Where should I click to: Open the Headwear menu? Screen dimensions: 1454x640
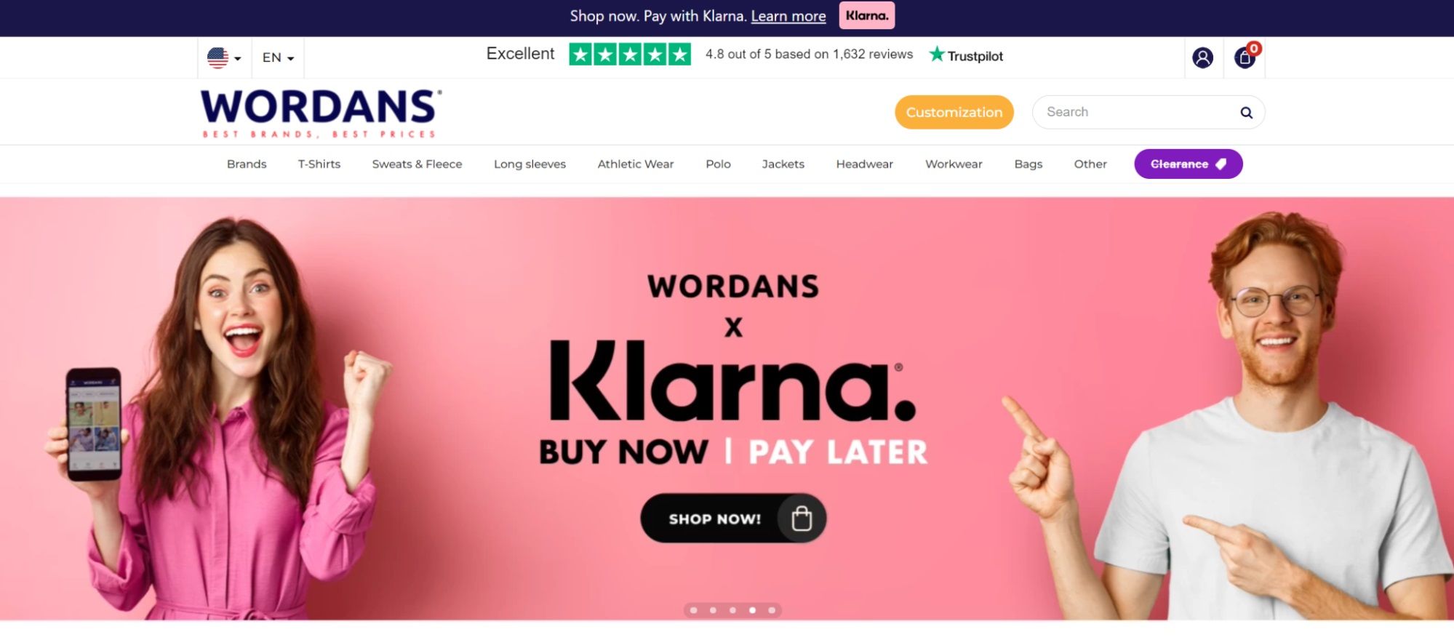point(864,164)
